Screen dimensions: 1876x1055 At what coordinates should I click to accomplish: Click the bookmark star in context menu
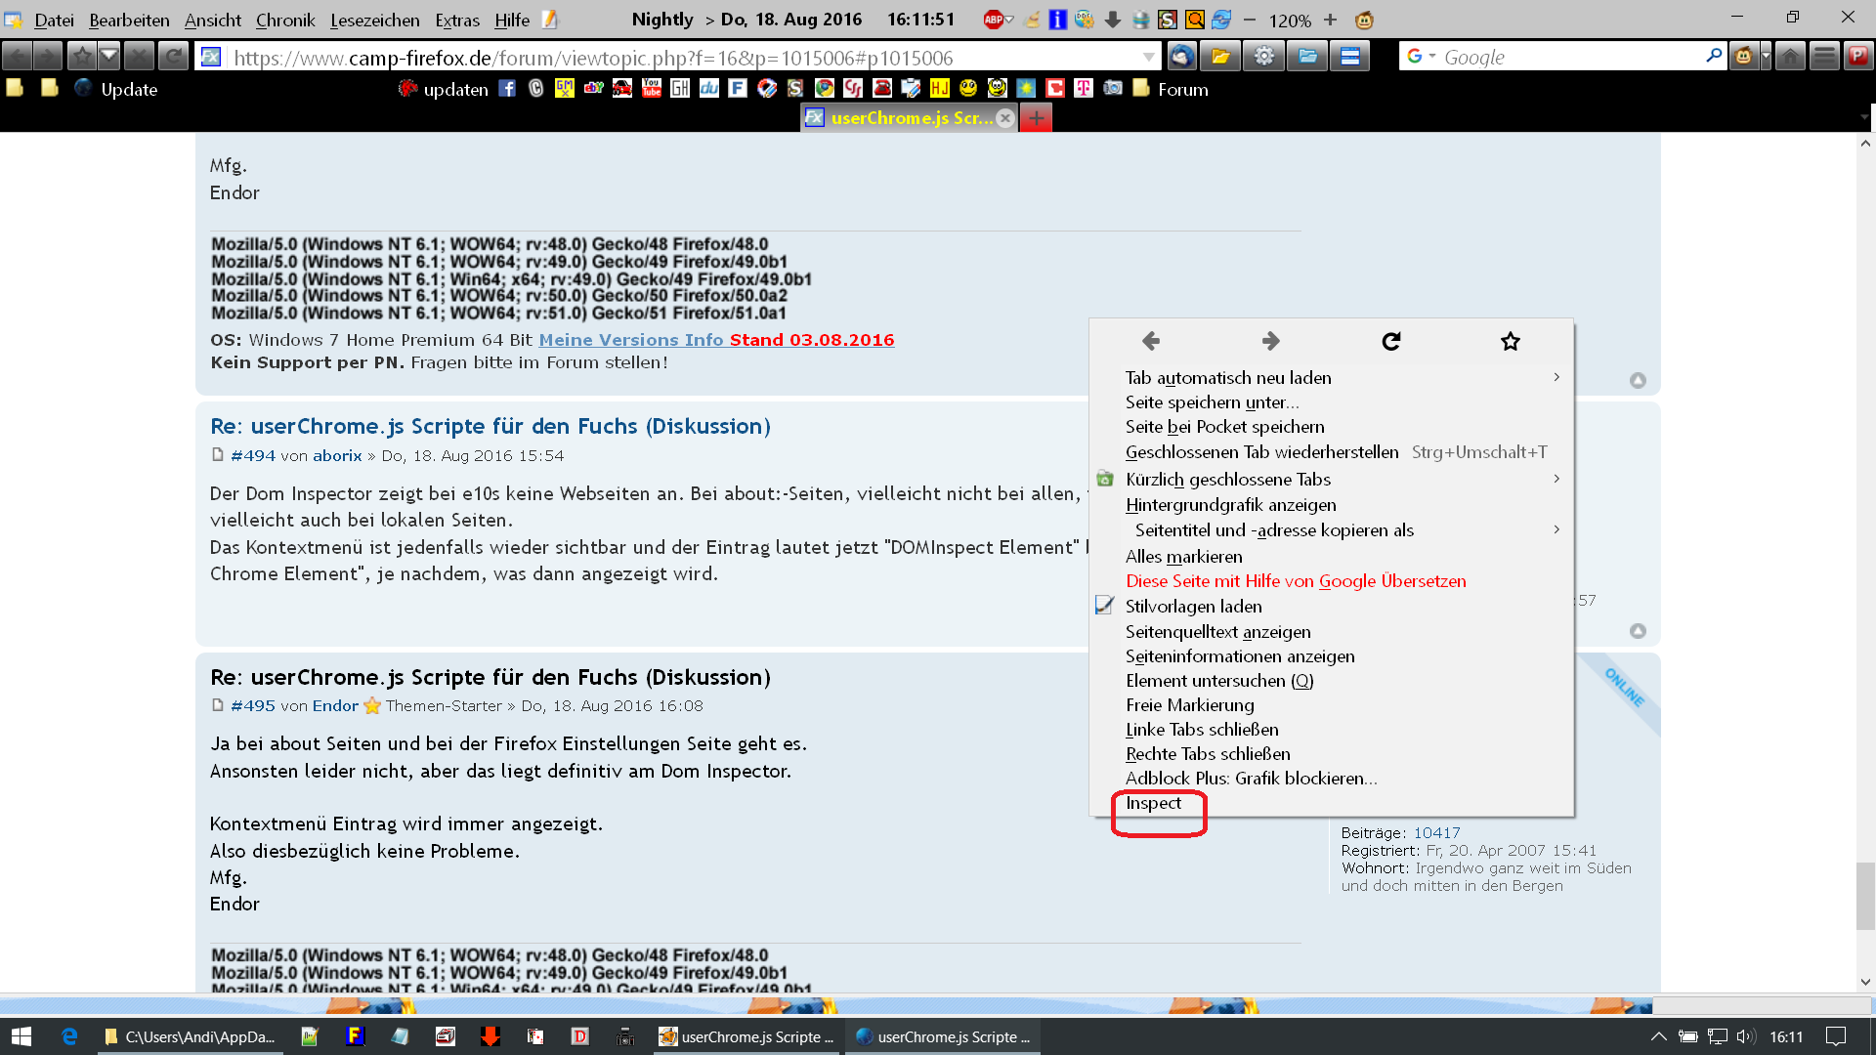[x=1510, y=341]
